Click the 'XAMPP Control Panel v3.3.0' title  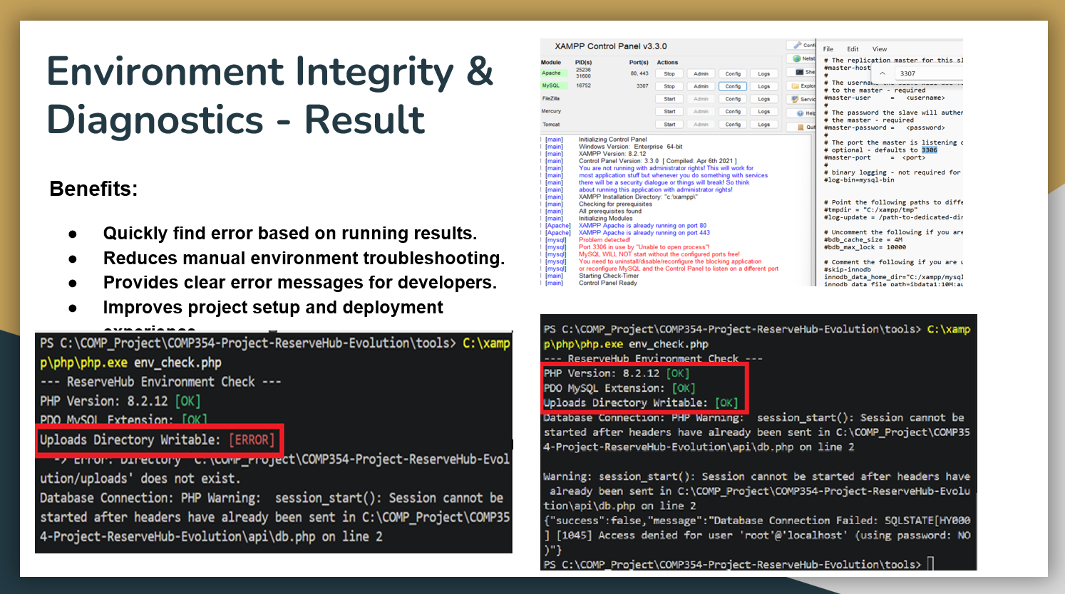tap(611, 46)
